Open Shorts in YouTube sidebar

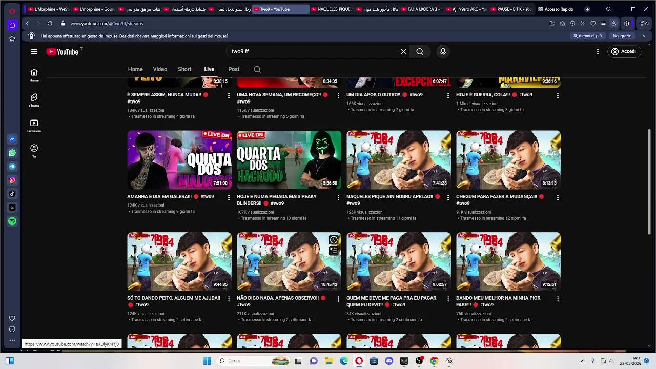coord(34,100)
